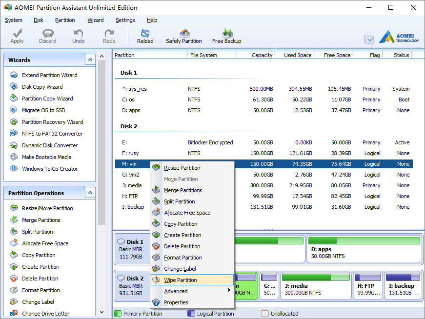Image resolution: width=425 pixels, height=319 pixels.
Task: Open the Help menu
Action: [152, 20]
